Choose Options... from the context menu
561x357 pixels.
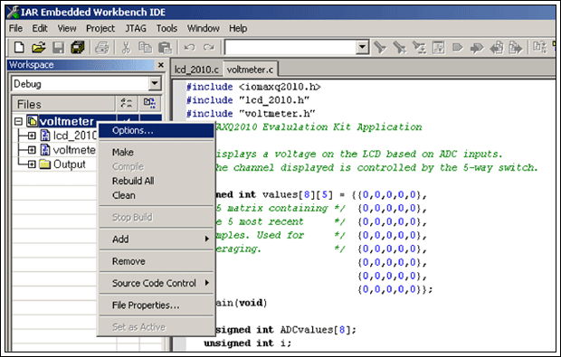click(x=157, y=130)
